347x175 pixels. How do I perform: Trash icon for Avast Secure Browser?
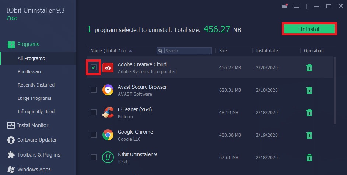[x=309, y=90]
